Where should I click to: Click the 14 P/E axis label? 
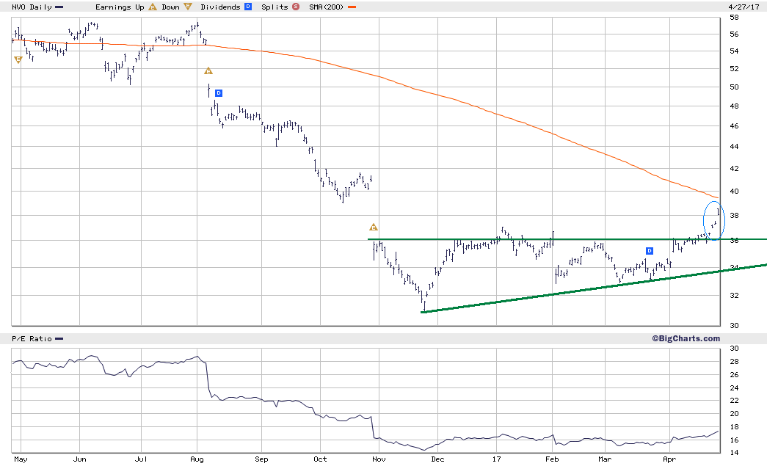tap(734, 453)
